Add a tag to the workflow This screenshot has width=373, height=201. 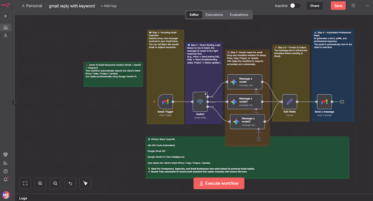click(x=109, y=6)
